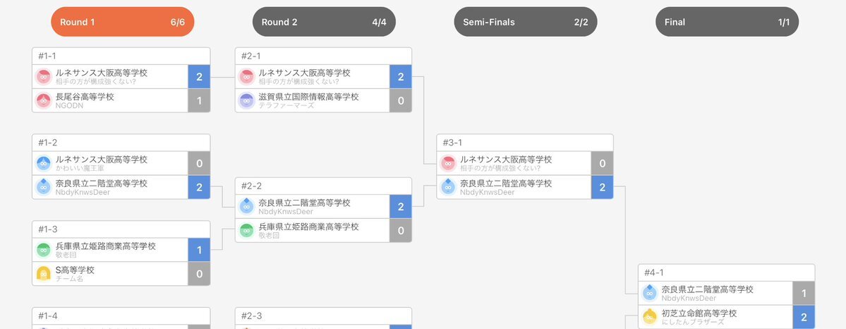This screenshot has height=329, width=846.
Task: Click the green avatar in match #1-3
Action: pos(44,250)
